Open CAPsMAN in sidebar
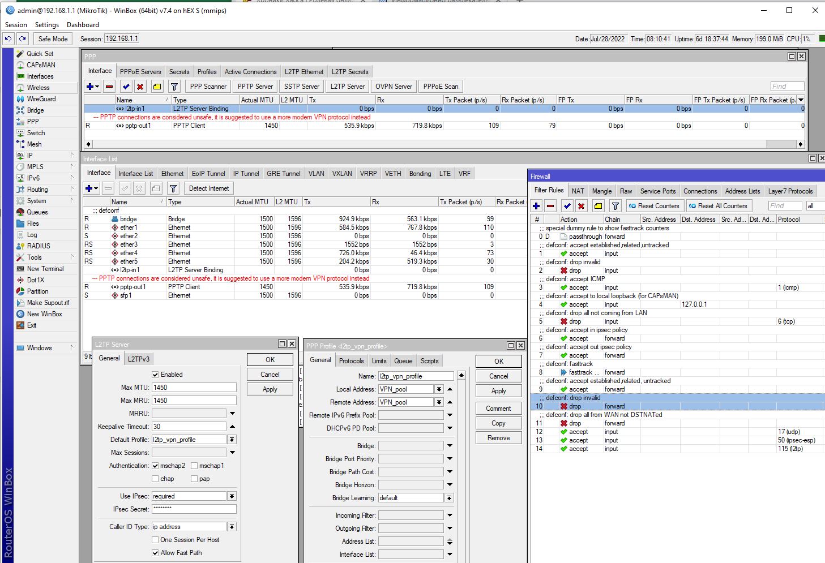 pyautogui.click(x=41, y=65)
